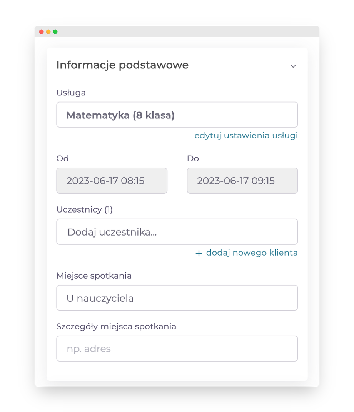Screen dimensions: 354x412
Task: Focus the Dodaj uczestnika input
Action: [x=177, y=232]
